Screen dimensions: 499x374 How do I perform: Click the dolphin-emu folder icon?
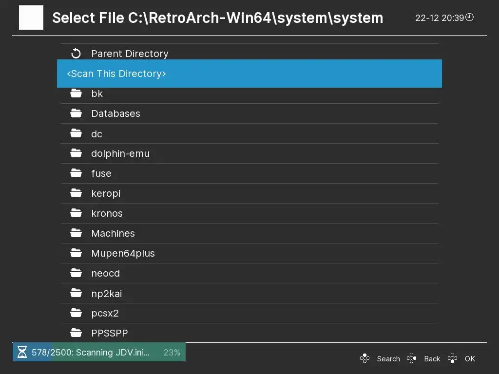pos(76,153)
